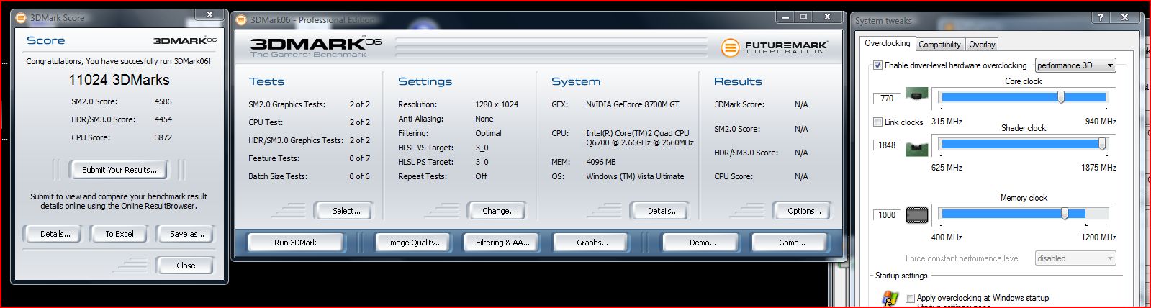Click Submit Your Results button
The image size is (1151, 308).
coord(119,170)
